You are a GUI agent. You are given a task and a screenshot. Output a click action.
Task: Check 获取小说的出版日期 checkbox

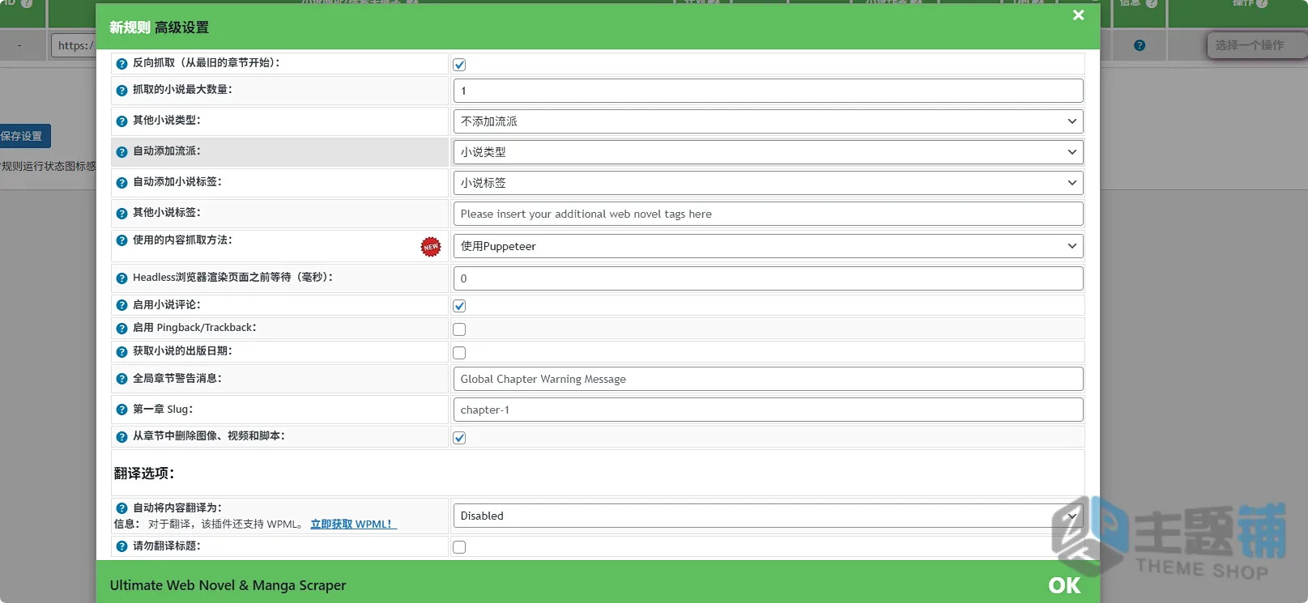pos(459,353)
